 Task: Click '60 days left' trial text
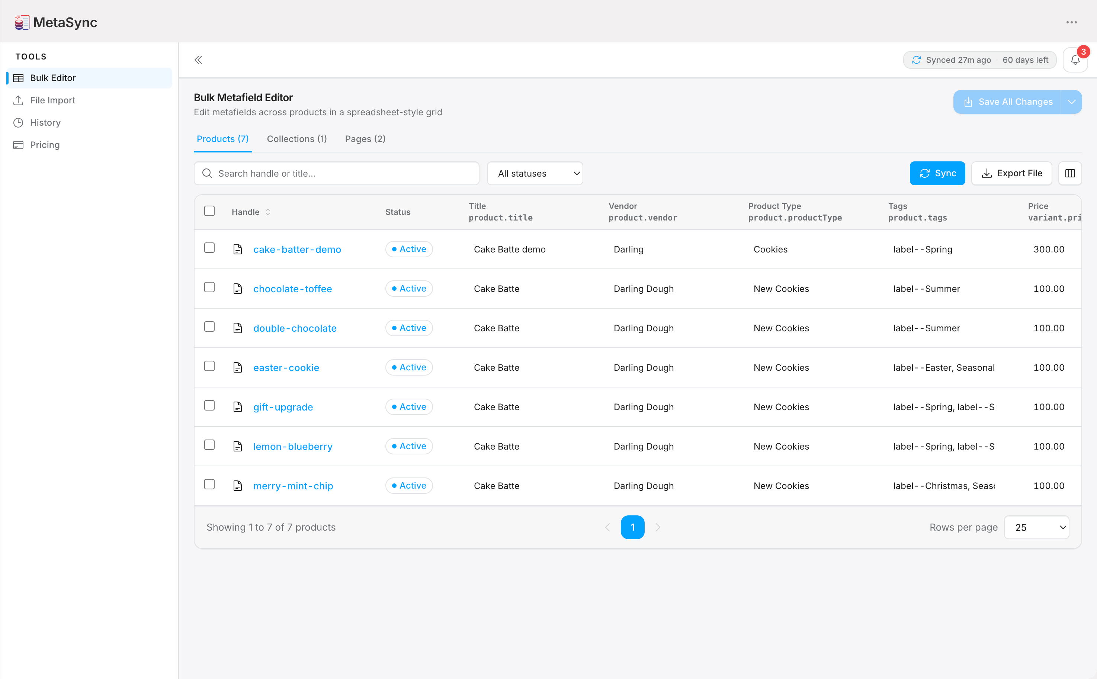pyautogui.click(x=1025, y=60)
